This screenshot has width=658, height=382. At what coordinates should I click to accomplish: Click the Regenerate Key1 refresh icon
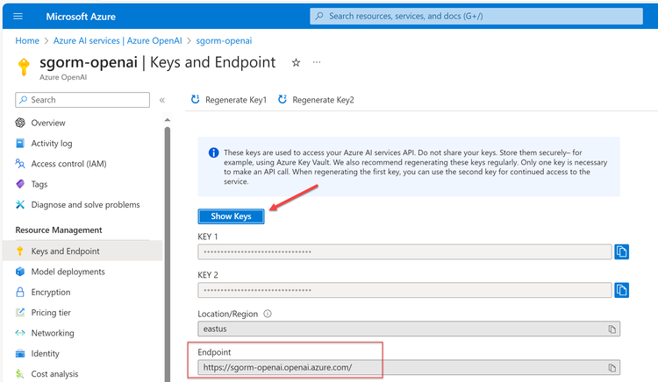195,100
